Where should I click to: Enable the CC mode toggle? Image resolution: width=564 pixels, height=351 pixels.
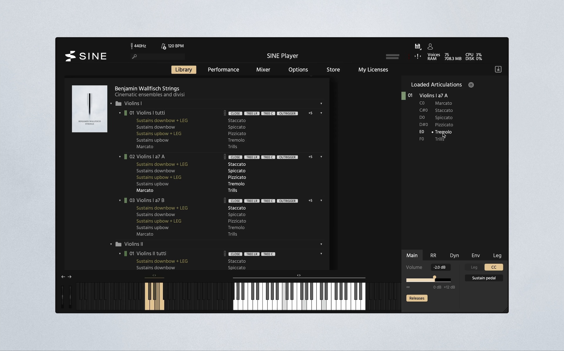(x=493, y=267)
